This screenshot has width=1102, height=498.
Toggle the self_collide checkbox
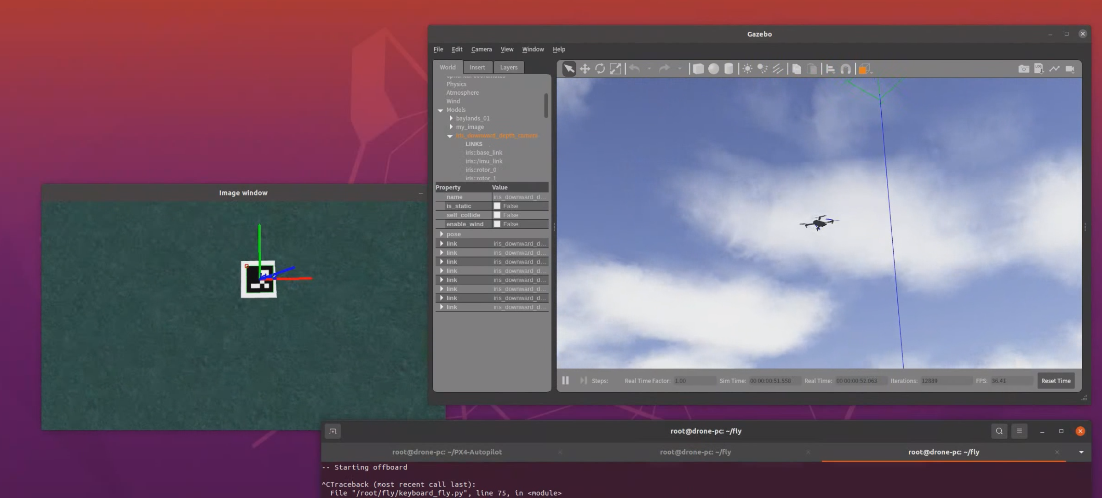[497, 215]
